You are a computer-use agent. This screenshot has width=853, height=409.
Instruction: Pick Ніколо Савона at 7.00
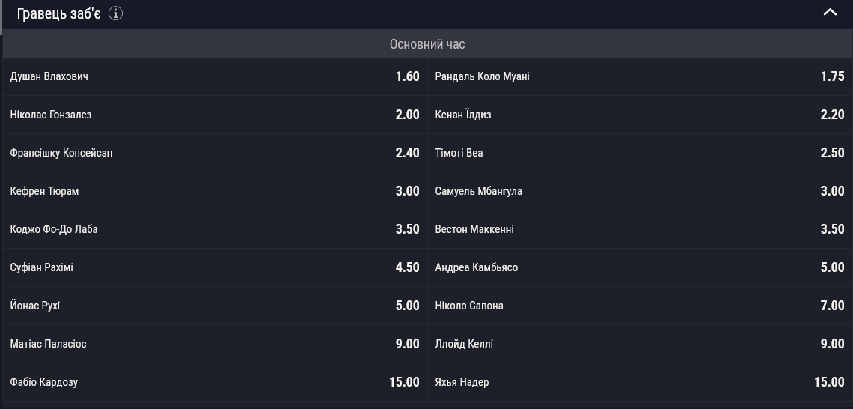click(x=640, y=306)
